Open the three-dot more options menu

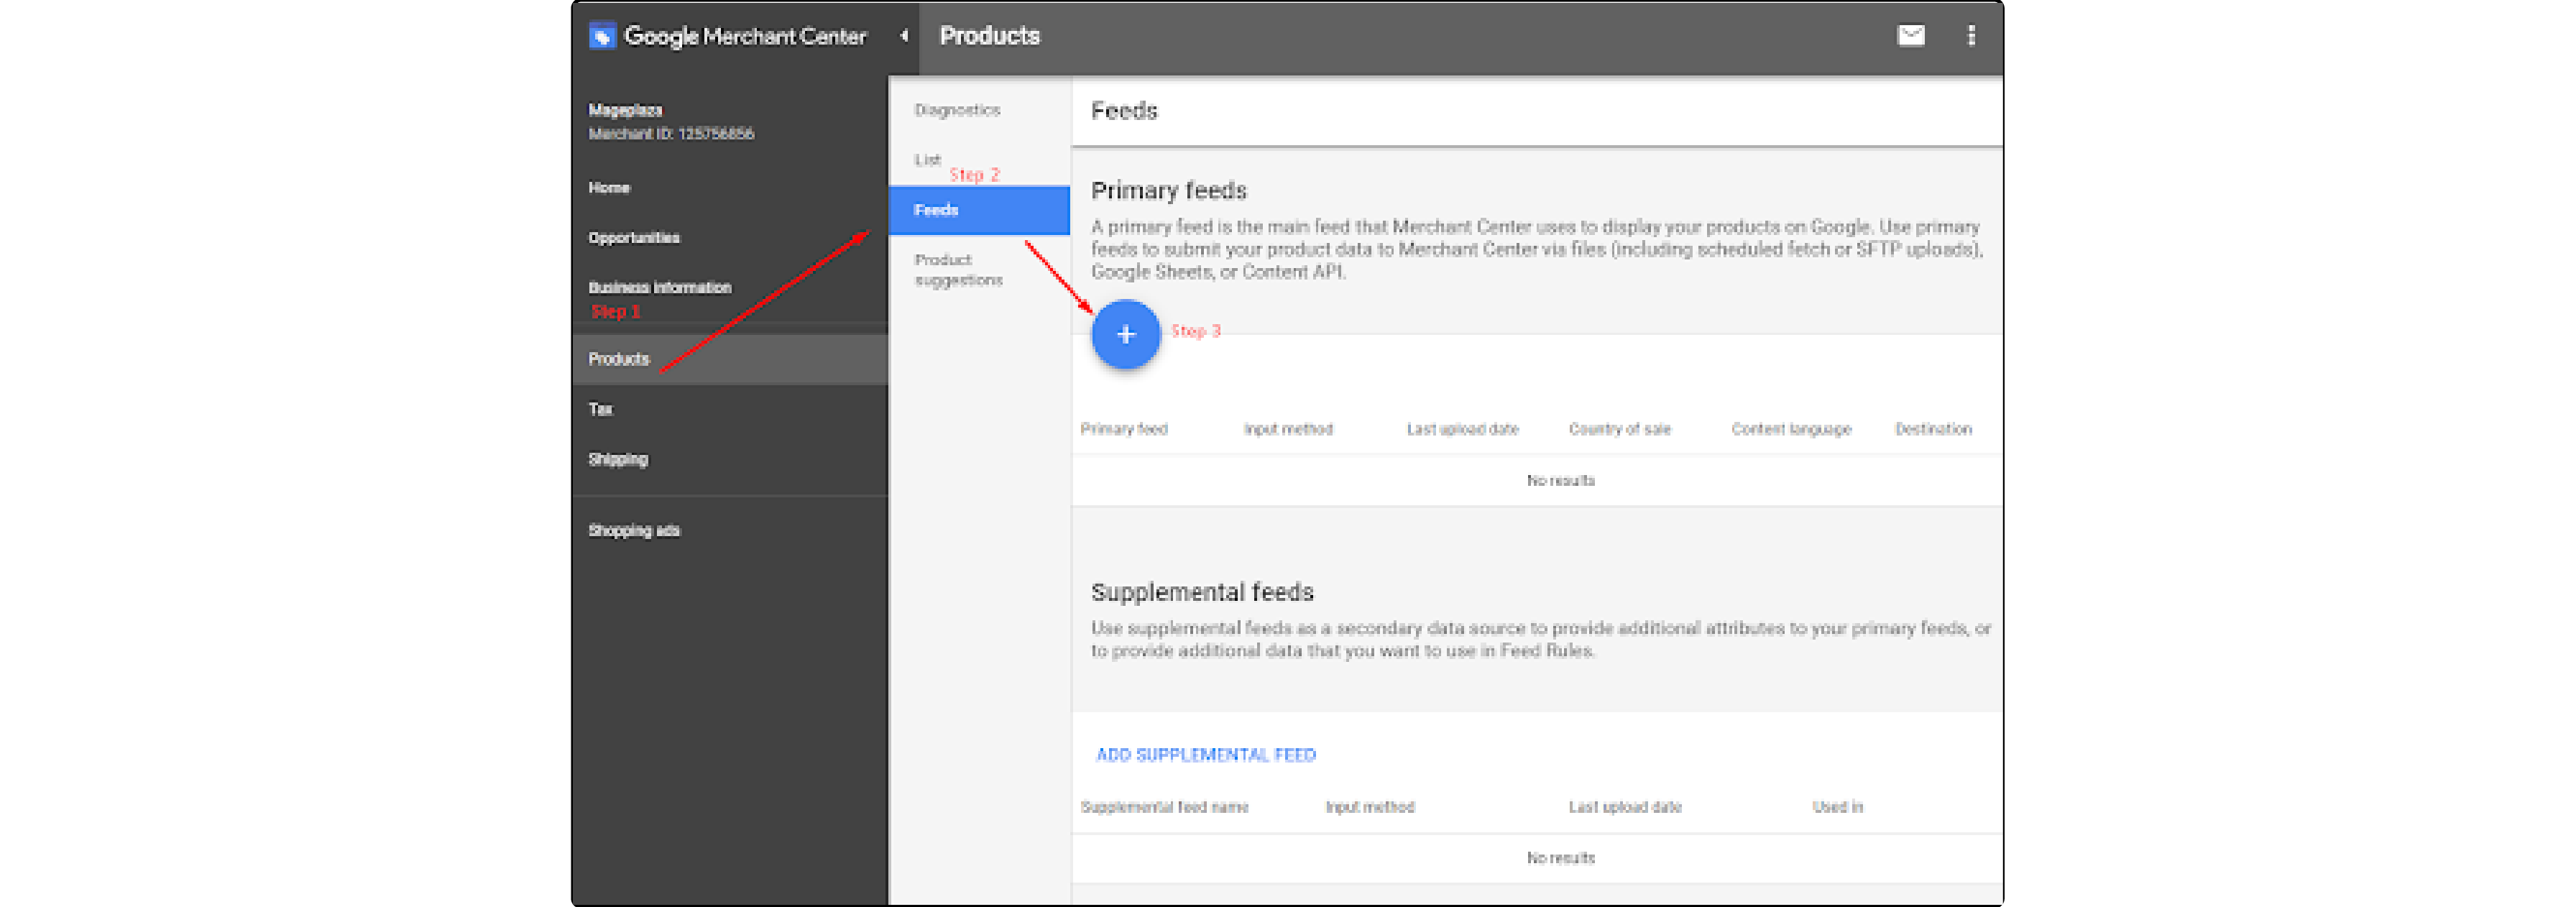click(1971, 36)
